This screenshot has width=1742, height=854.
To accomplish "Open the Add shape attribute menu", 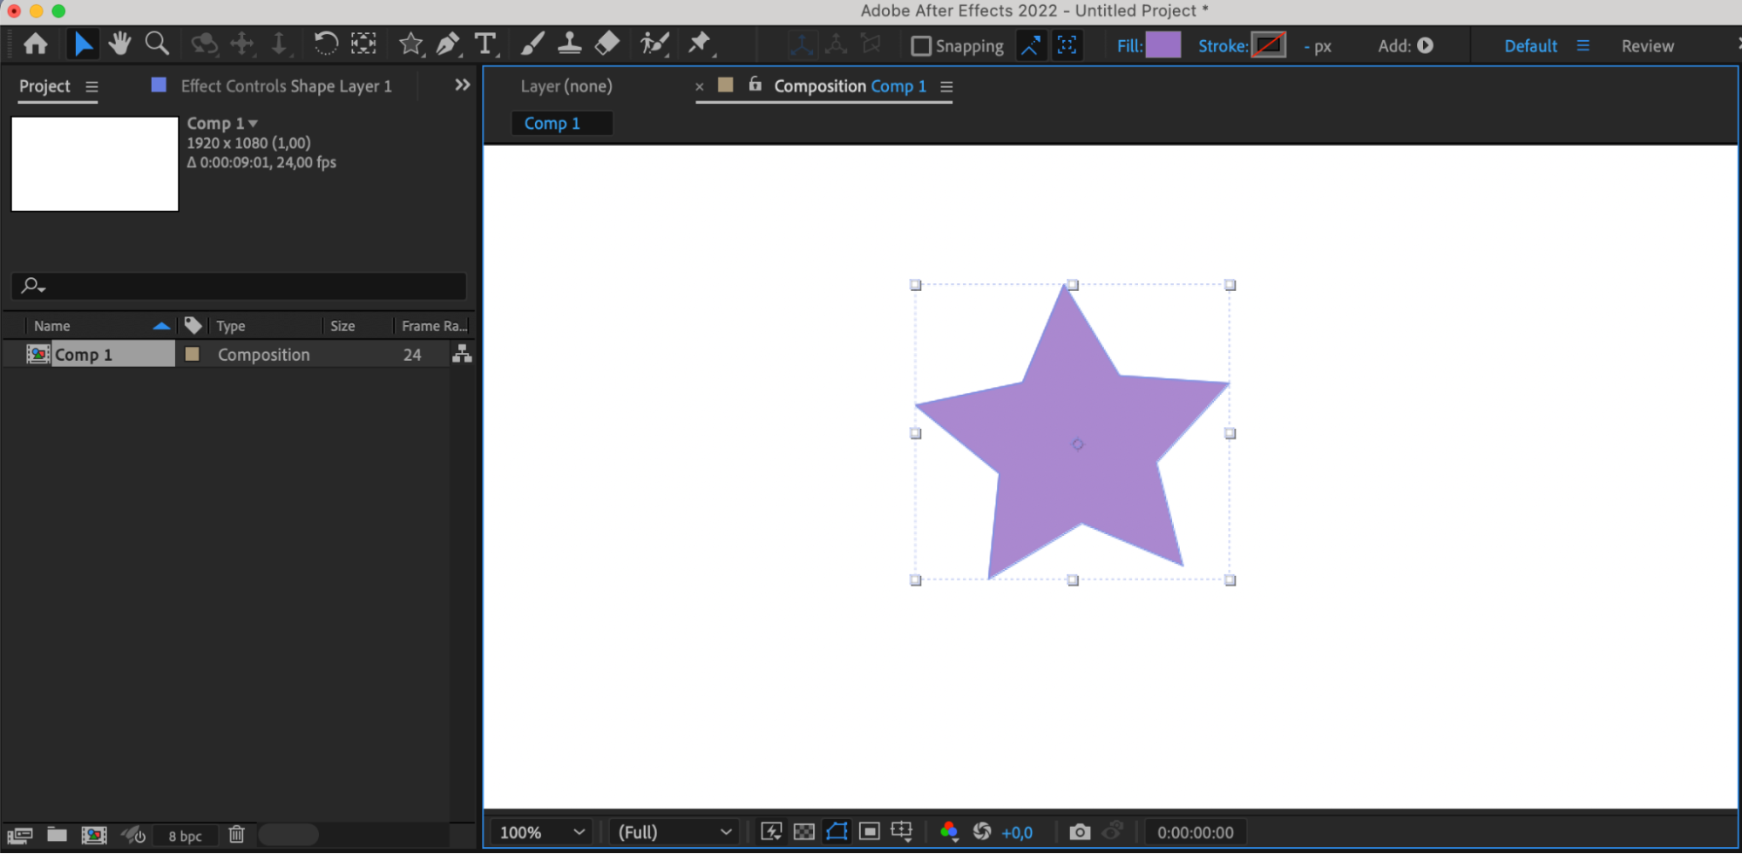I will click(1426, 45).
